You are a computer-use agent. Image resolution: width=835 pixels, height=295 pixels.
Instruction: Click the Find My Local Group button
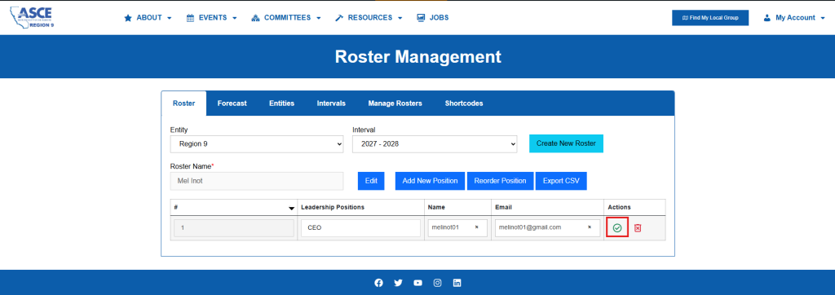coord(710,18)
